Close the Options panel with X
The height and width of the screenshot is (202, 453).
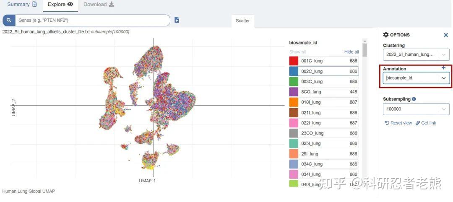pyautogui.click(x=446, y=35)
